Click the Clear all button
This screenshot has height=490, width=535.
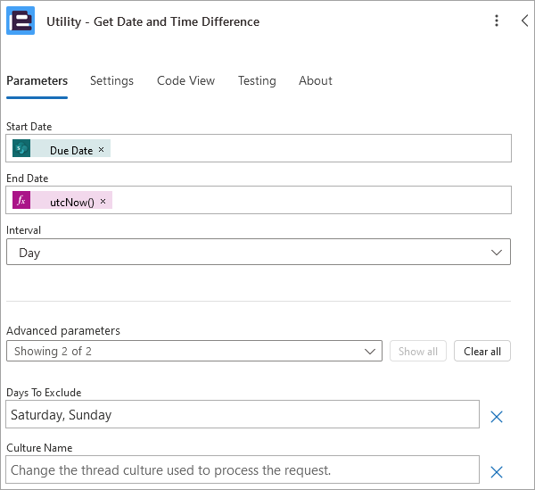482,351
